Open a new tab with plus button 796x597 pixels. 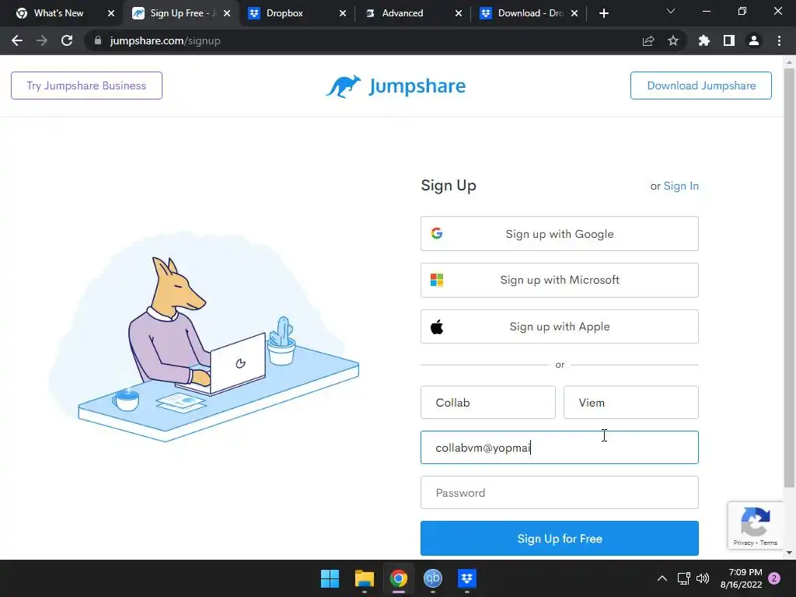(603, 13)
